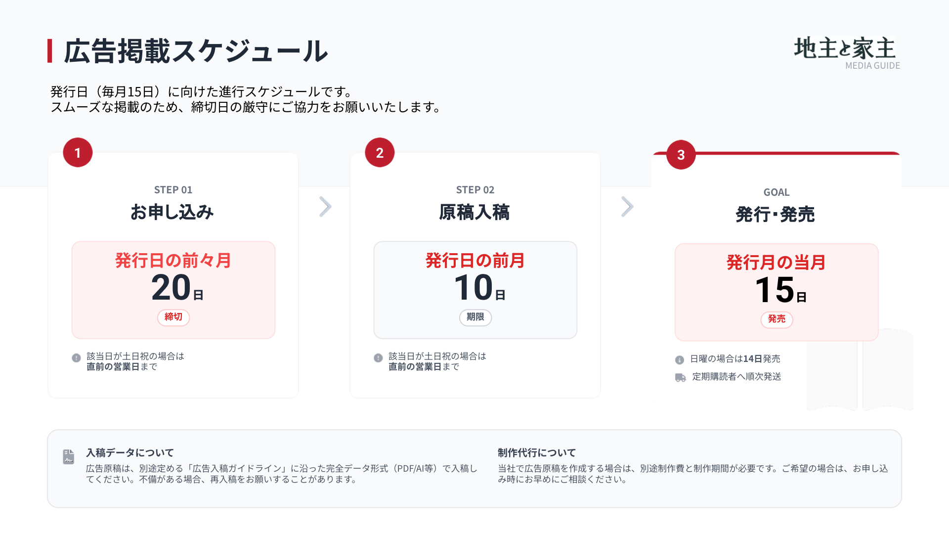Click the info icon under the application deadline
Image resolution: width=949 pixels, height=534 pixels.
(x=76, y=358)
